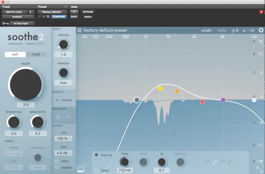265x174 pixels.
Task: Click the large depth knob
Action: (x=26, y=84)
